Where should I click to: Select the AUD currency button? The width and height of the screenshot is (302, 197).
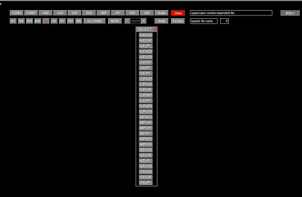coord(45,13)
